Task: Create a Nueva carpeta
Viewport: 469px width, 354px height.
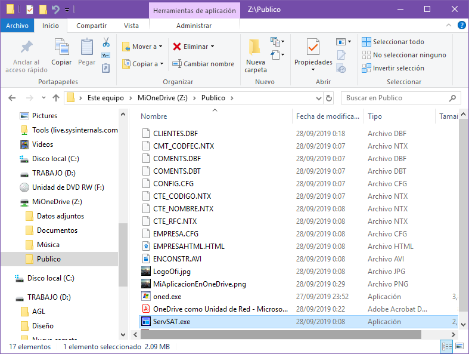Action: point(255,56)
